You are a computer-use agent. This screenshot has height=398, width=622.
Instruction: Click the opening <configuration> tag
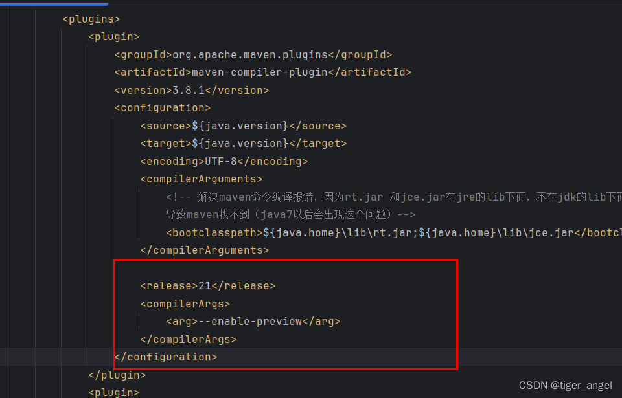pos(163,108)
